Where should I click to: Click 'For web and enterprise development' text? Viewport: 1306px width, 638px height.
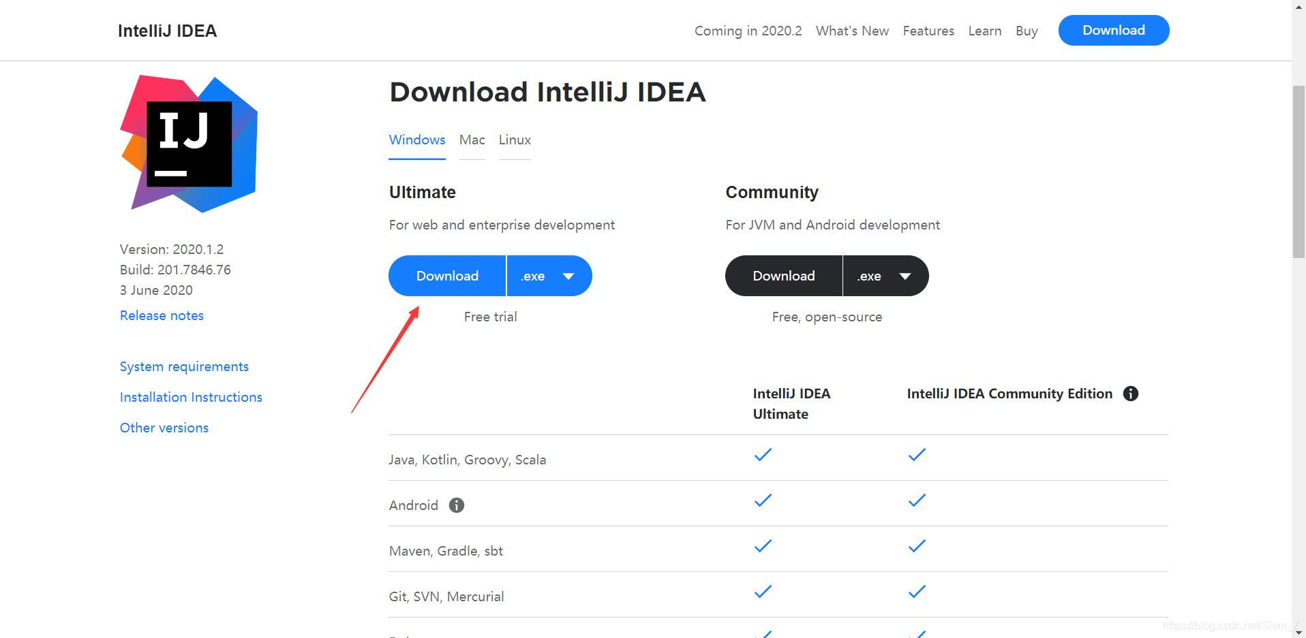pyautogui.click(x=502, y=225)
